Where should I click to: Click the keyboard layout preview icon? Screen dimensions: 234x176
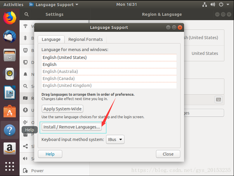[219, 100]
